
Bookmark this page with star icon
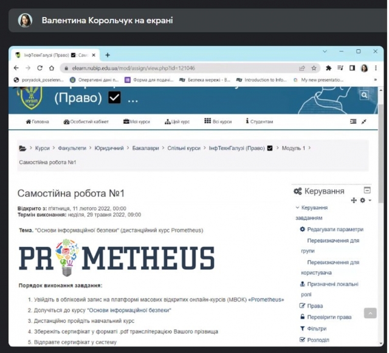(314, 68)
